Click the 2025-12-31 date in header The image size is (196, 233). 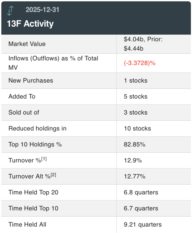point(42,10)
